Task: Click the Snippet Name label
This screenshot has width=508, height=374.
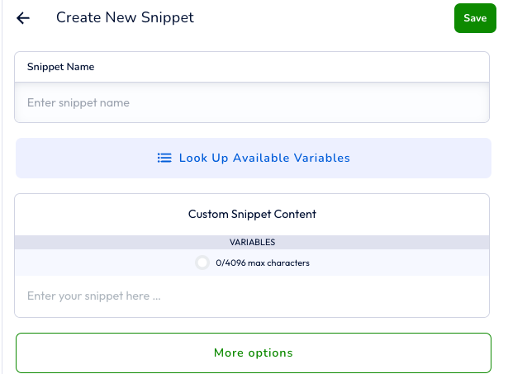Action: (x=60, y=67)
